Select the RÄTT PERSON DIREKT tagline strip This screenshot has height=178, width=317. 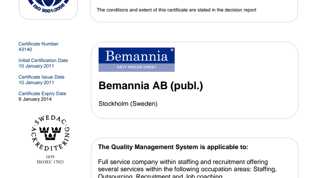pyautogui.click(x=136, y=67)
